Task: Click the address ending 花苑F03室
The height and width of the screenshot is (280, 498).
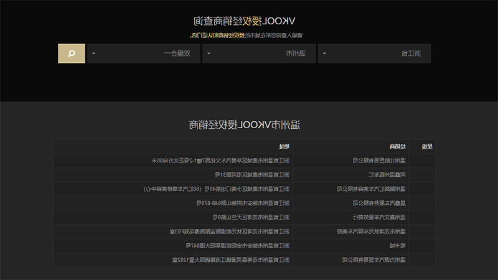Action: [x=230, y=231]
